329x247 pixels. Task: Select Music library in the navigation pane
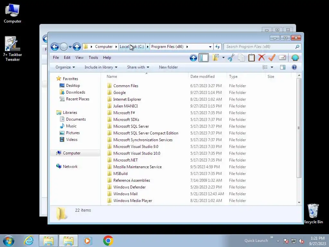(x=71, y=126)
